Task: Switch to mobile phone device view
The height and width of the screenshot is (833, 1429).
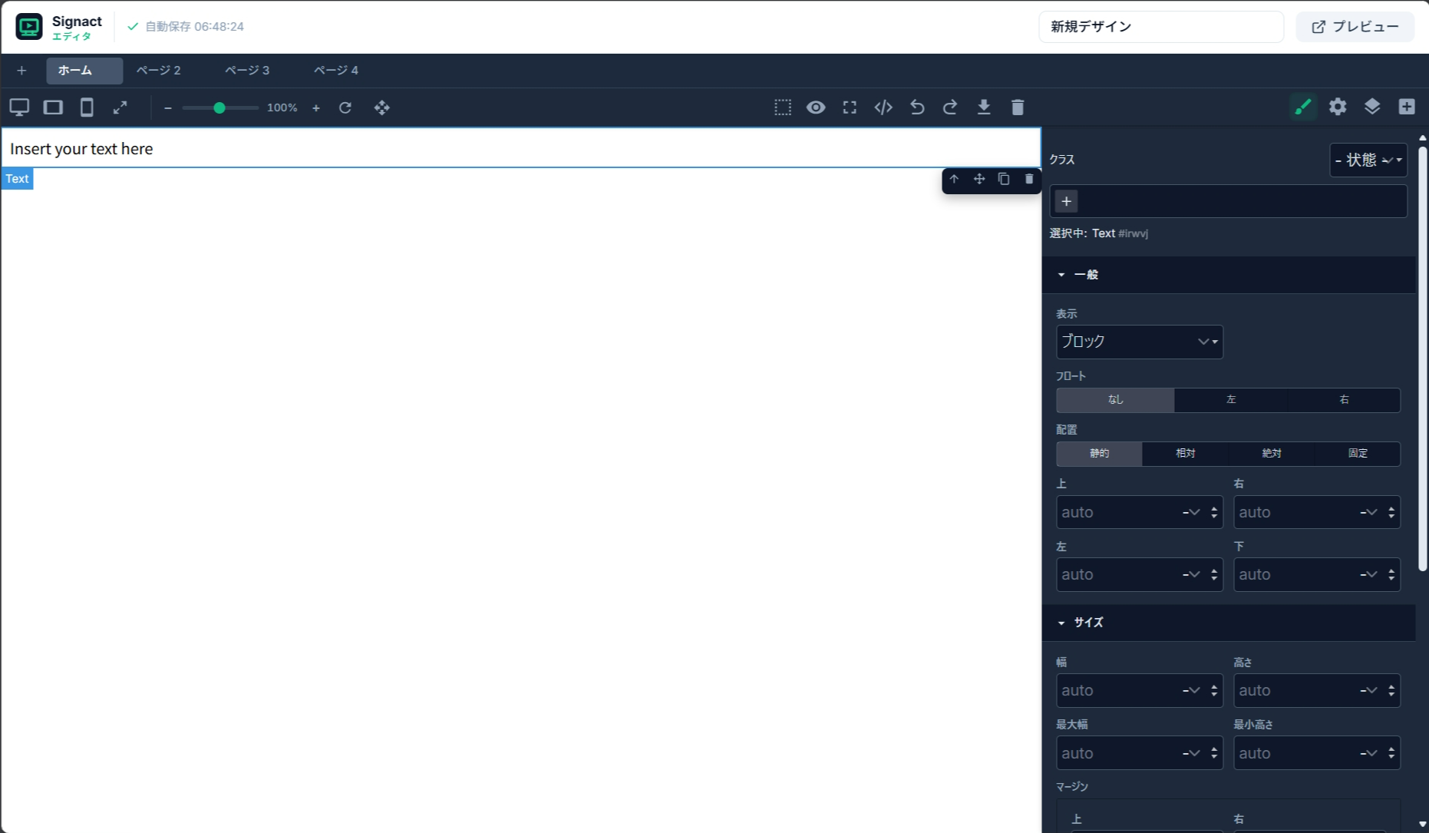Action: click(x=87, y=107)
